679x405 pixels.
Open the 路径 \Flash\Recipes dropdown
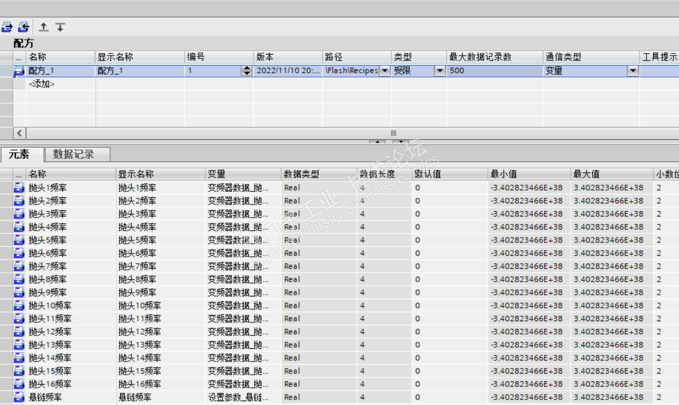tap(384, 71)
